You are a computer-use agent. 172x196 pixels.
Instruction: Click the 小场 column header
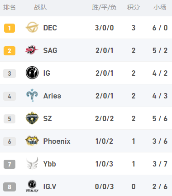pos(160,7)
